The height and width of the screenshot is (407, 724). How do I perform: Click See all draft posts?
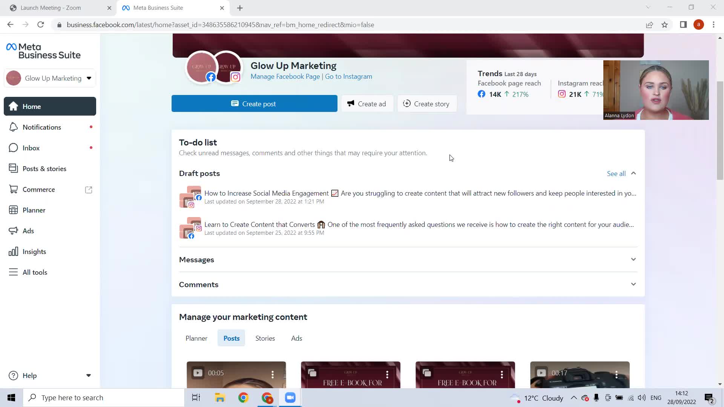[616, 173]
